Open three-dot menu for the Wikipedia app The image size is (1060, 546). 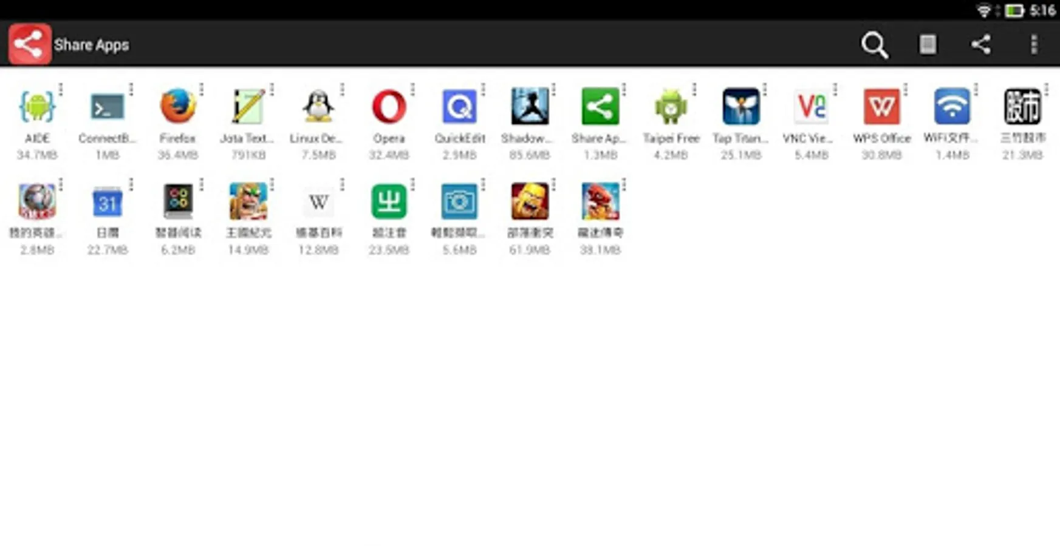click(x=343, y=184)
